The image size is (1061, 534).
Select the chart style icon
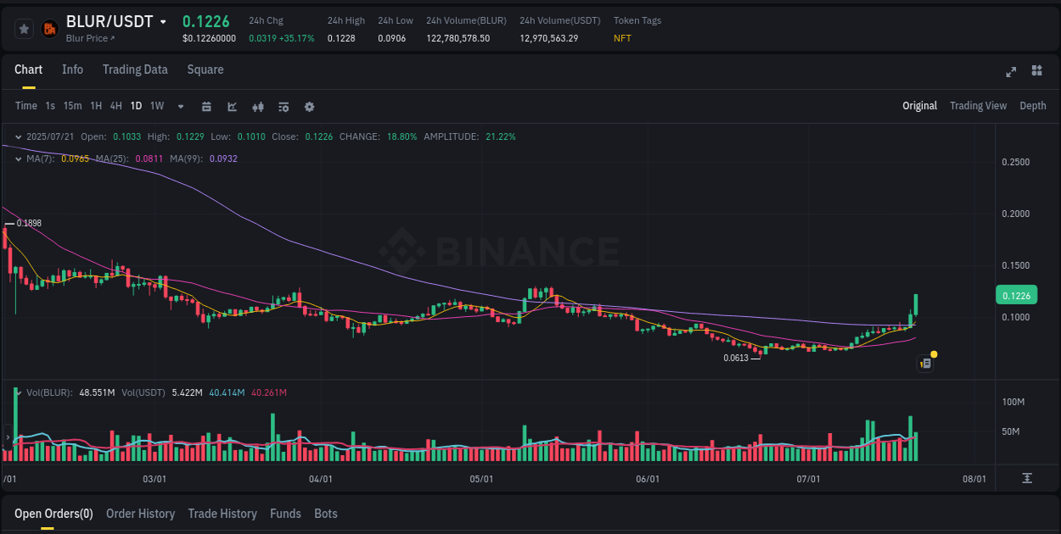coord(231,106)
